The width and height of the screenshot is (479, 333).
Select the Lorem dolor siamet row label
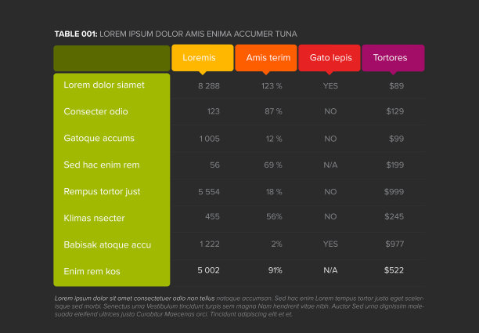104,85
